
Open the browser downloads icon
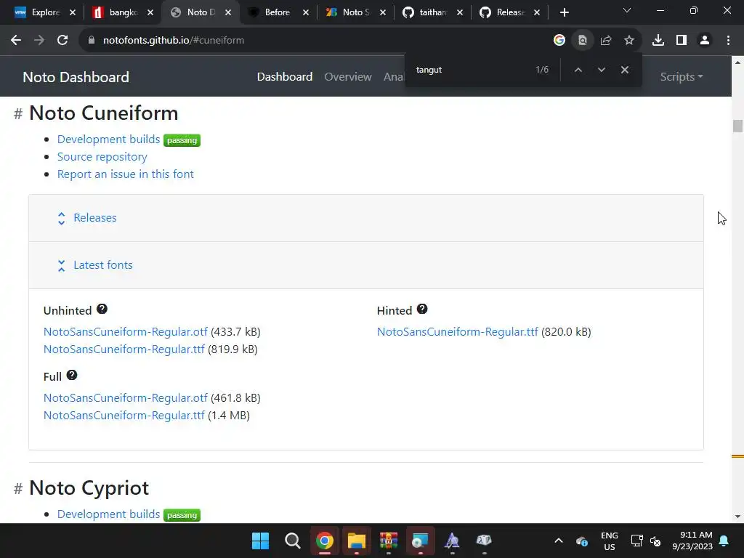658,41
